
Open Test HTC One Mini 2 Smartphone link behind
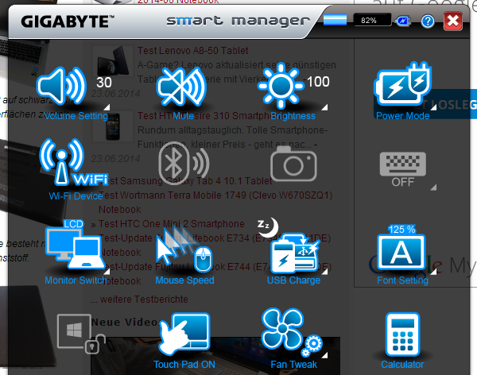point(171,224)
